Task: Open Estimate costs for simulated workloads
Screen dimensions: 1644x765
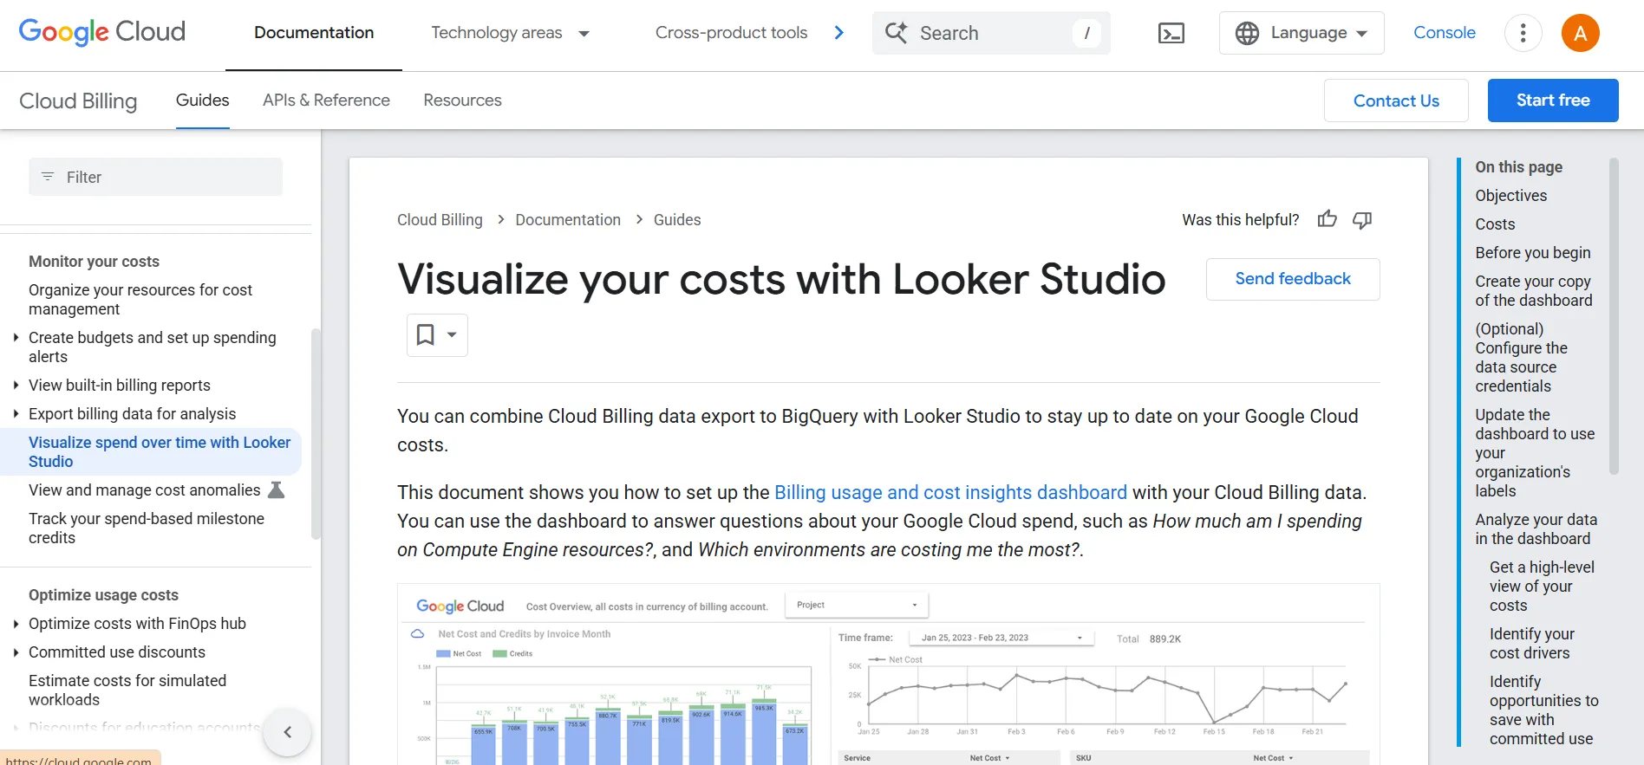Action: pyautogui.click(x=127, y=690)
